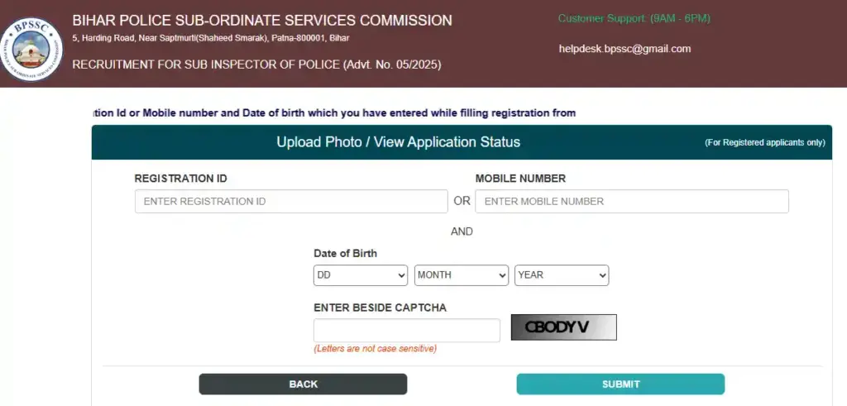Click the Date of Birth label

click(345, 254)
